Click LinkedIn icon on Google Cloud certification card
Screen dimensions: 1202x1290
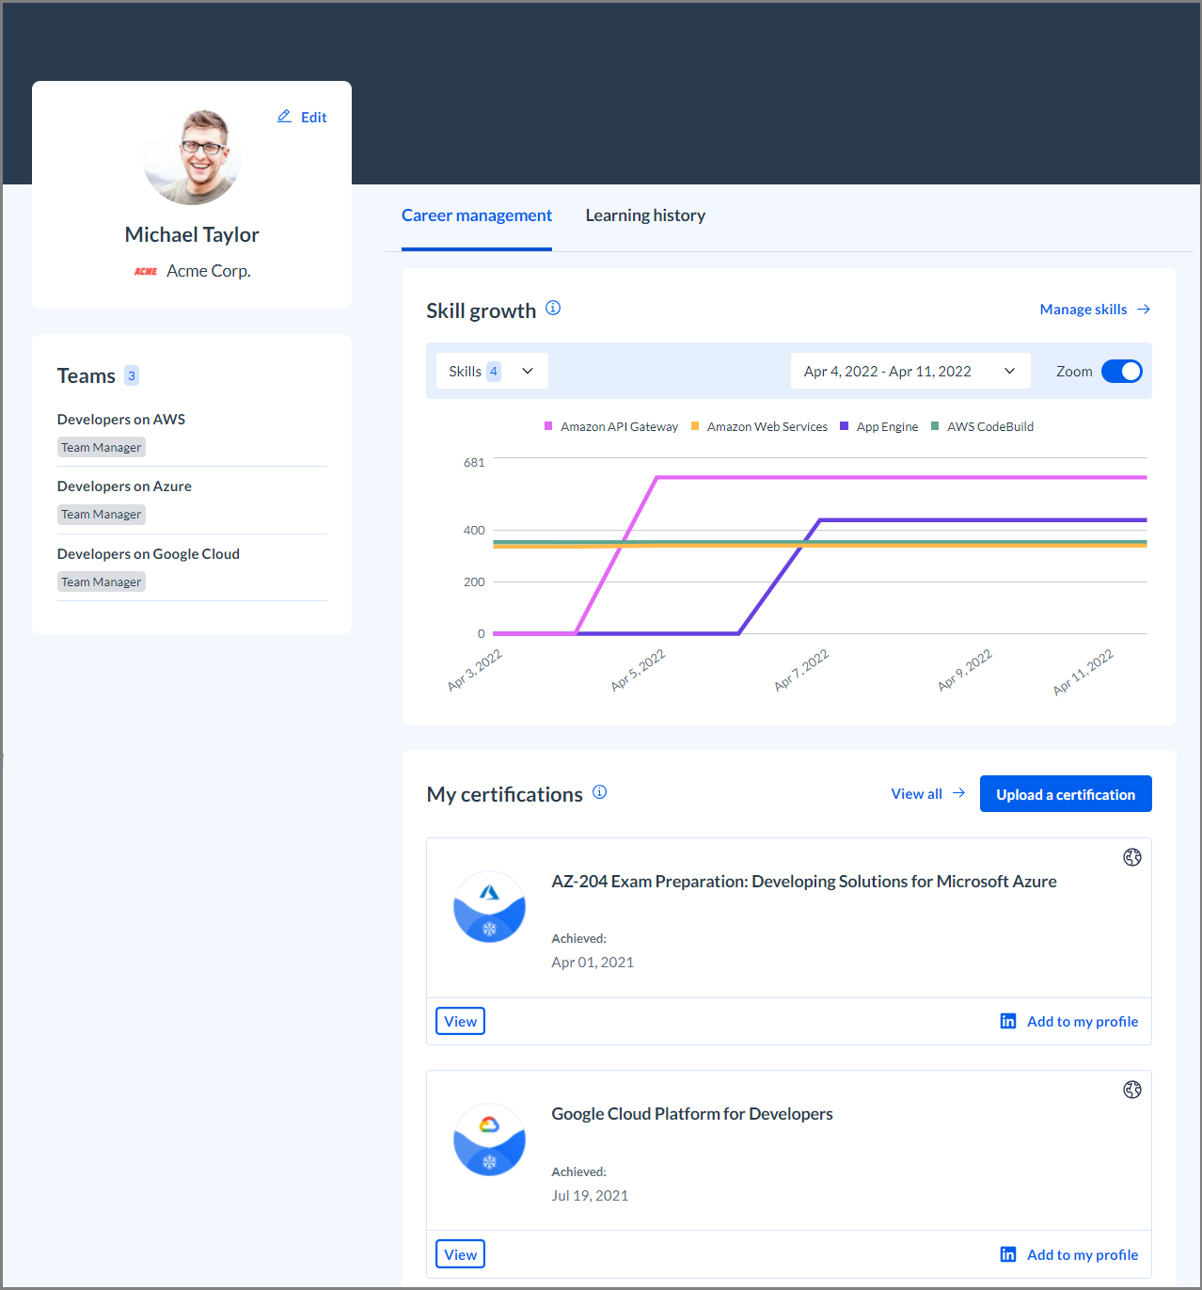1008,1254
